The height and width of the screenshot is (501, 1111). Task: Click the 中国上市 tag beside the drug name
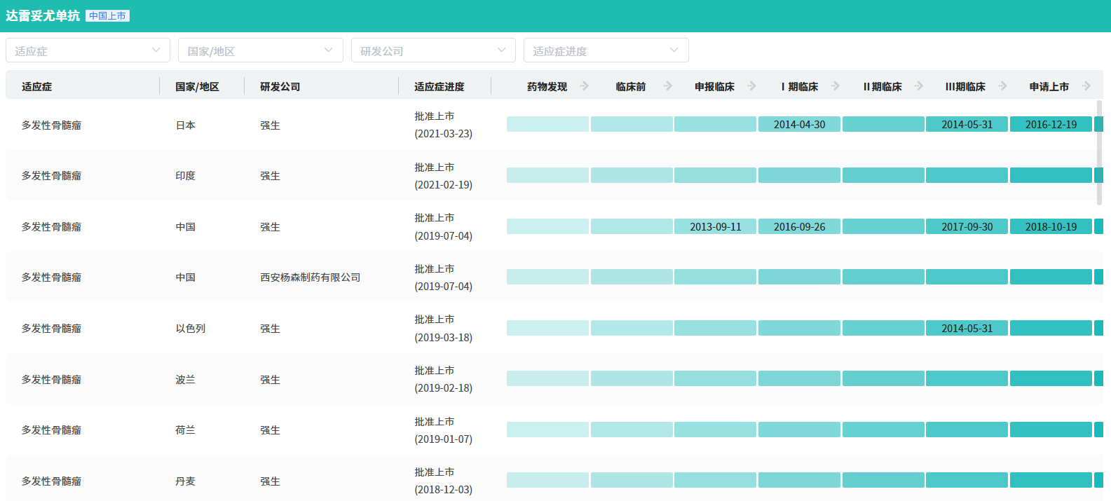107,16
